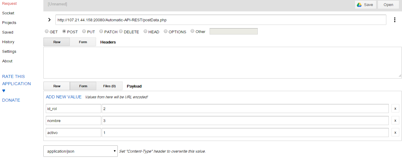Switch Payload view to Raw tab
The image size is (402, 158).
pyautogui.click(x=57, y=86)
